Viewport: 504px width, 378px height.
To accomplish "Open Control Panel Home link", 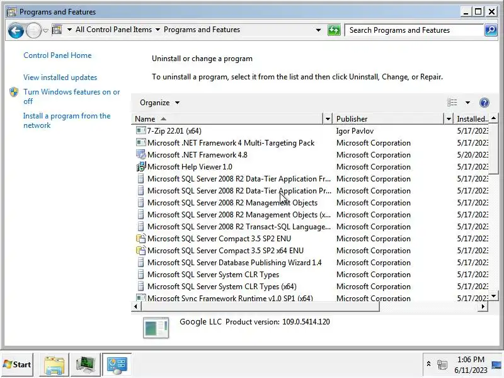I will coord(57,55).
